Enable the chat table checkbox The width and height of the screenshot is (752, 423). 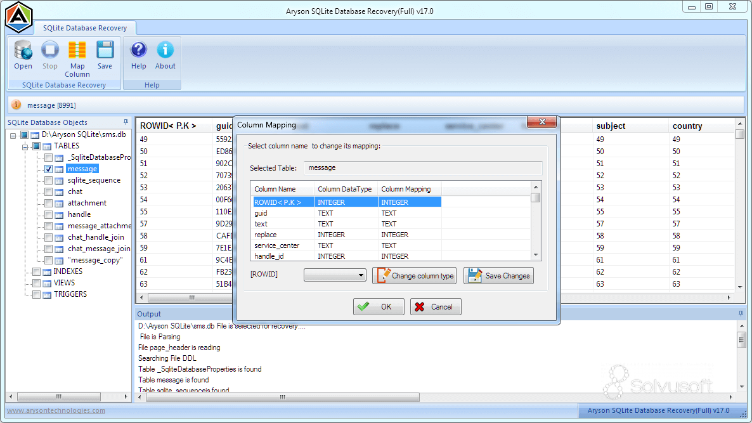click(x=48, y=192)
